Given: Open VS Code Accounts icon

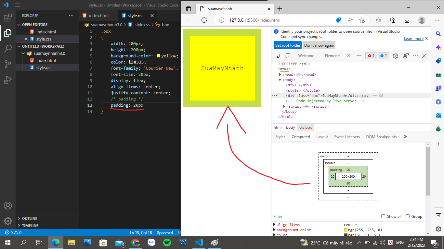Looking at the screenshot, I should click(8, 206).
